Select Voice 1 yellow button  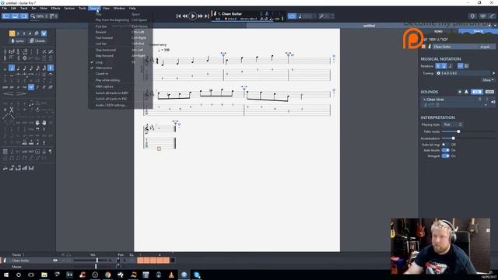[x=12, y=33]
